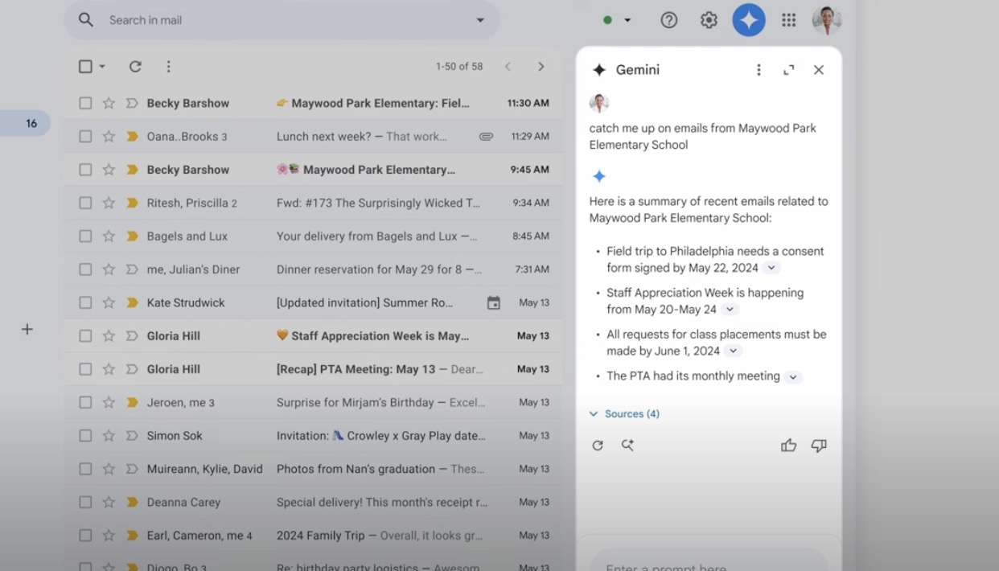Regenerate the Gemini response

pyautogui.click(x=598, y=446)
